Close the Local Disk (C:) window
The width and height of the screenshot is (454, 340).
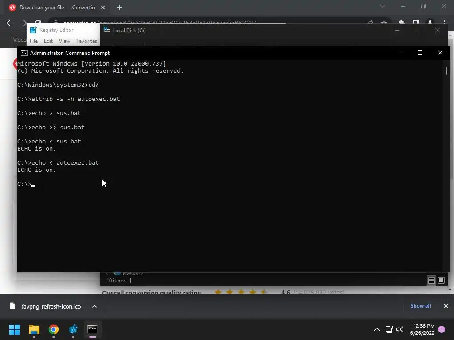click(x=438, y=30)
